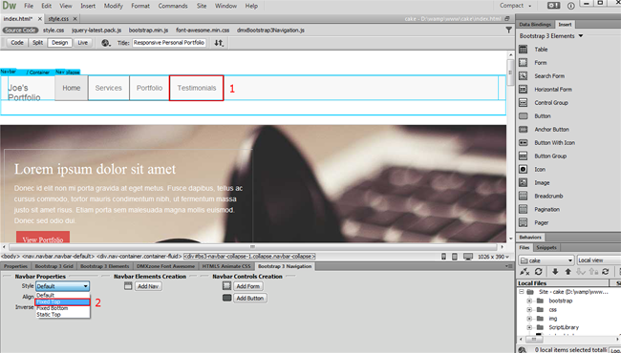Open the Site menu
This screenshot has height=353, width=621.
pos(202,6)
